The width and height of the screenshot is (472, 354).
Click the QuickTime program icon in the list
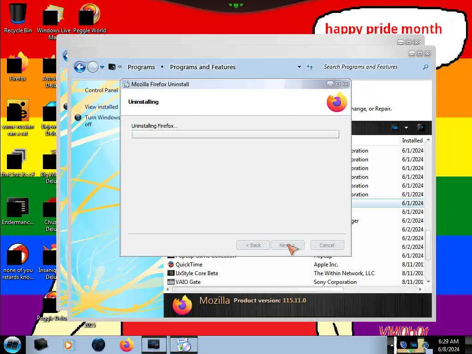[171, 264]
